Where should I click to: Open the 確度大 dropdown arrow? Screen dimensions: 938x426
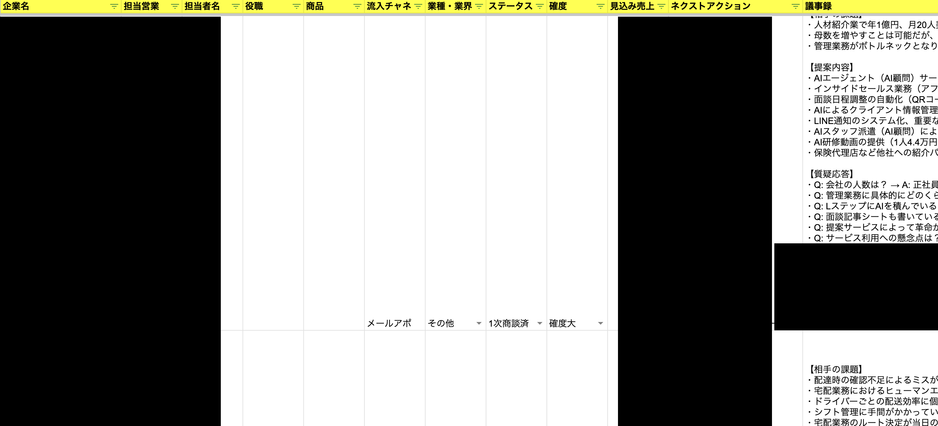[x=600, y=323]
